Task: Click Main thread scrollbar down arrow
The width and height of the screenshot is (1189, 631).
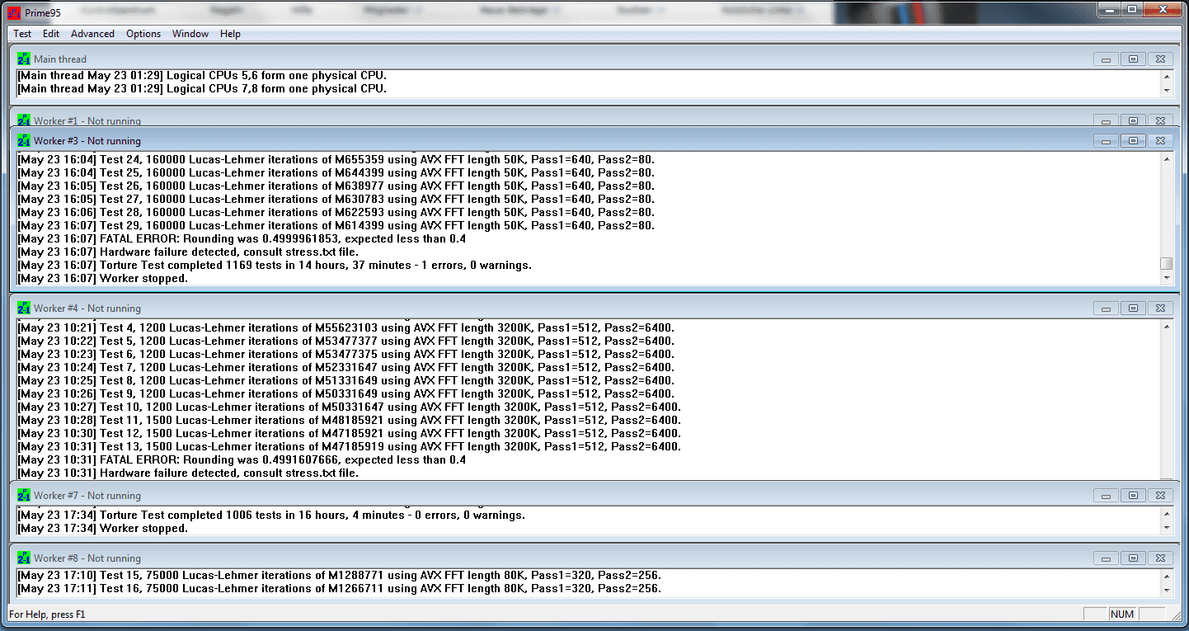Action: pyautogui.click(x=1166, y=90)
